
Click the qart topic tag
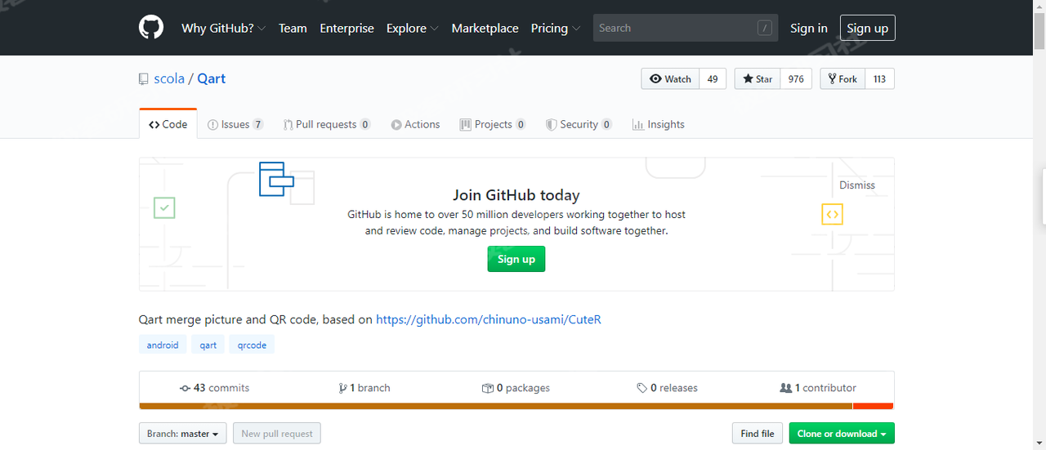[208, 345]
